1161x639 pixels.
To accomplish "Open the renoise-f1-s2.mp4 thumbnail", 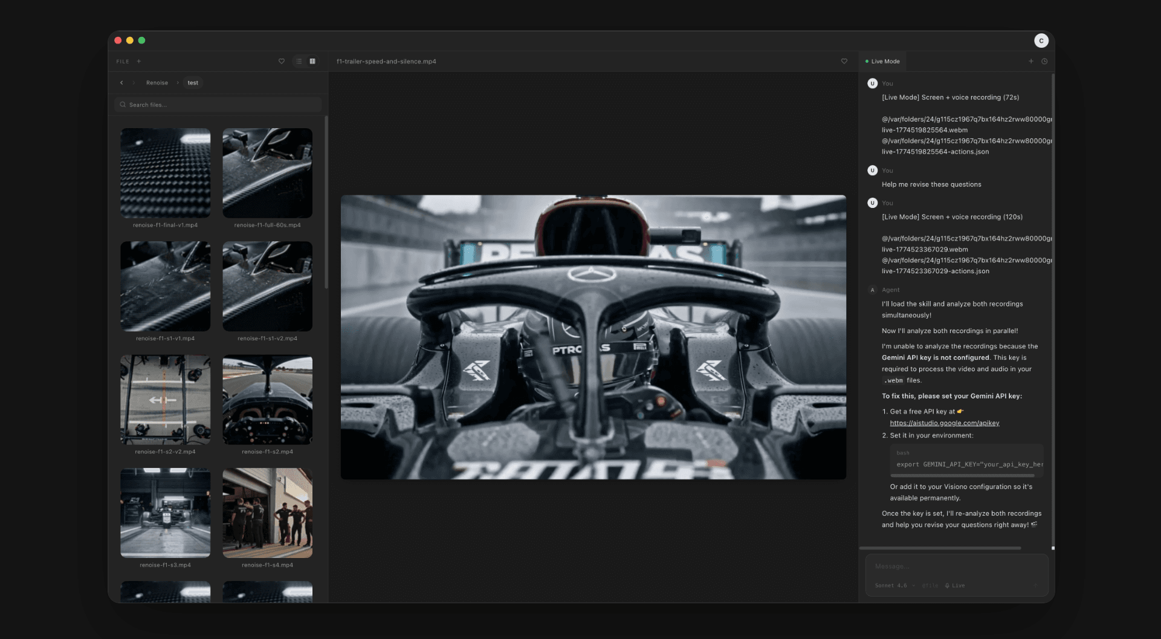I will 268,400.
